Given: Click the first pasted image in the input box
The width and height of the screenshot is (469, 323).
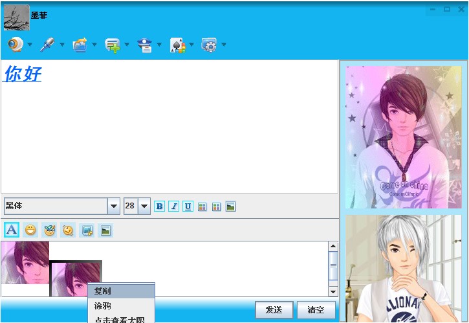Looking at the screenshot, I should tap(25, 263).
